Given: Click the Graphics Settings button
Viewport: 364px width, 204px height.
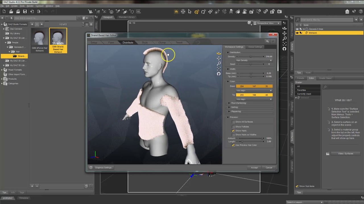Looking at the screenshot, I should click(x=103, y=168).
